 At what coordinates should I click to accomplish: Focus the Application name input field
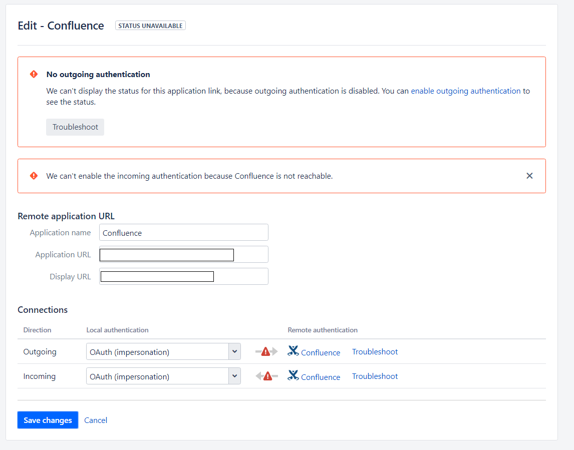[184, 232]
